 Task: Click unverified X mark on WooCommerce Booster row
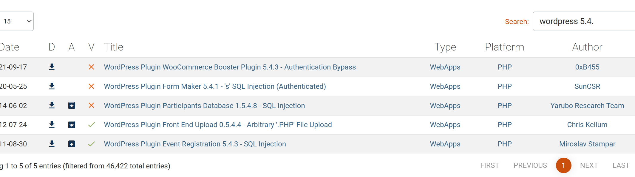tap(92, 67)
